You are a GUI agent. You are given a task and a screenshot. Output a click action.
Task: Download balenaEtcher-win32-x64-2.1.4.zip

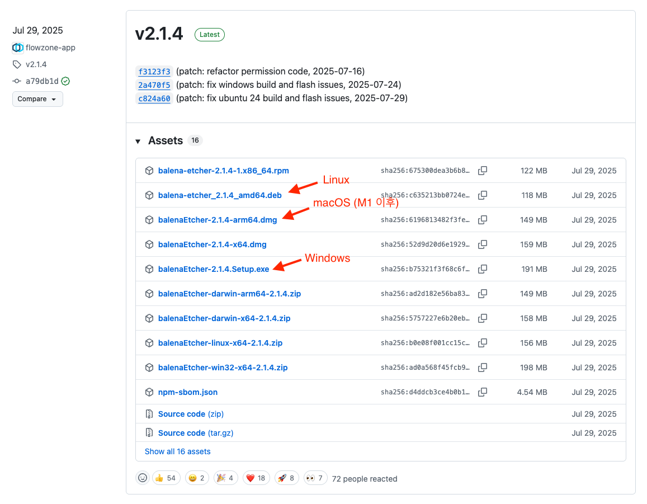(x=223, y=368)
